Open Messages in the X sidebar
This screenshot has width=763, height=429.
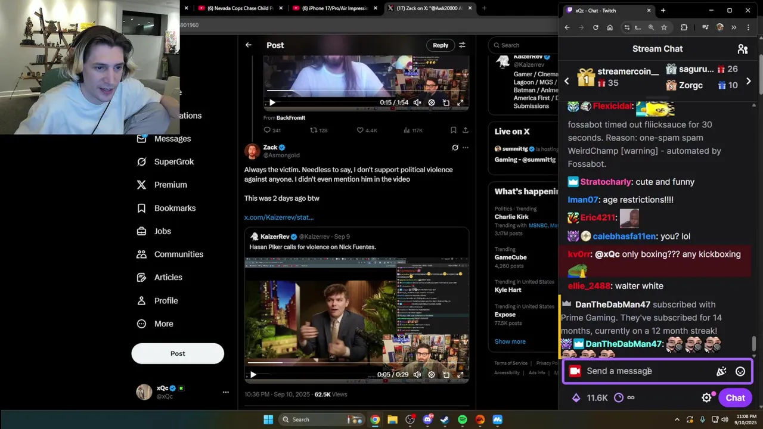164,138
